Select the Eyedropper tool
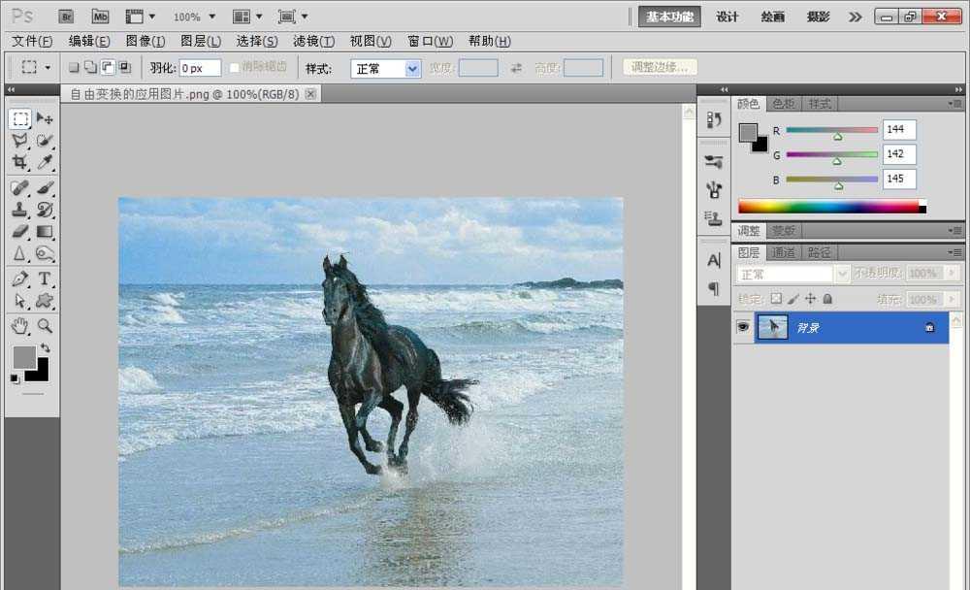 (45, 163)
